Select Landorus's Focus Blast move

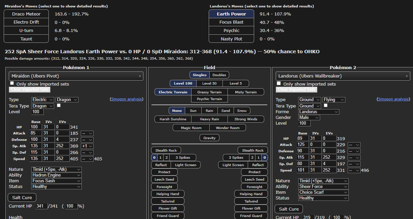click(x=231, y=22)
